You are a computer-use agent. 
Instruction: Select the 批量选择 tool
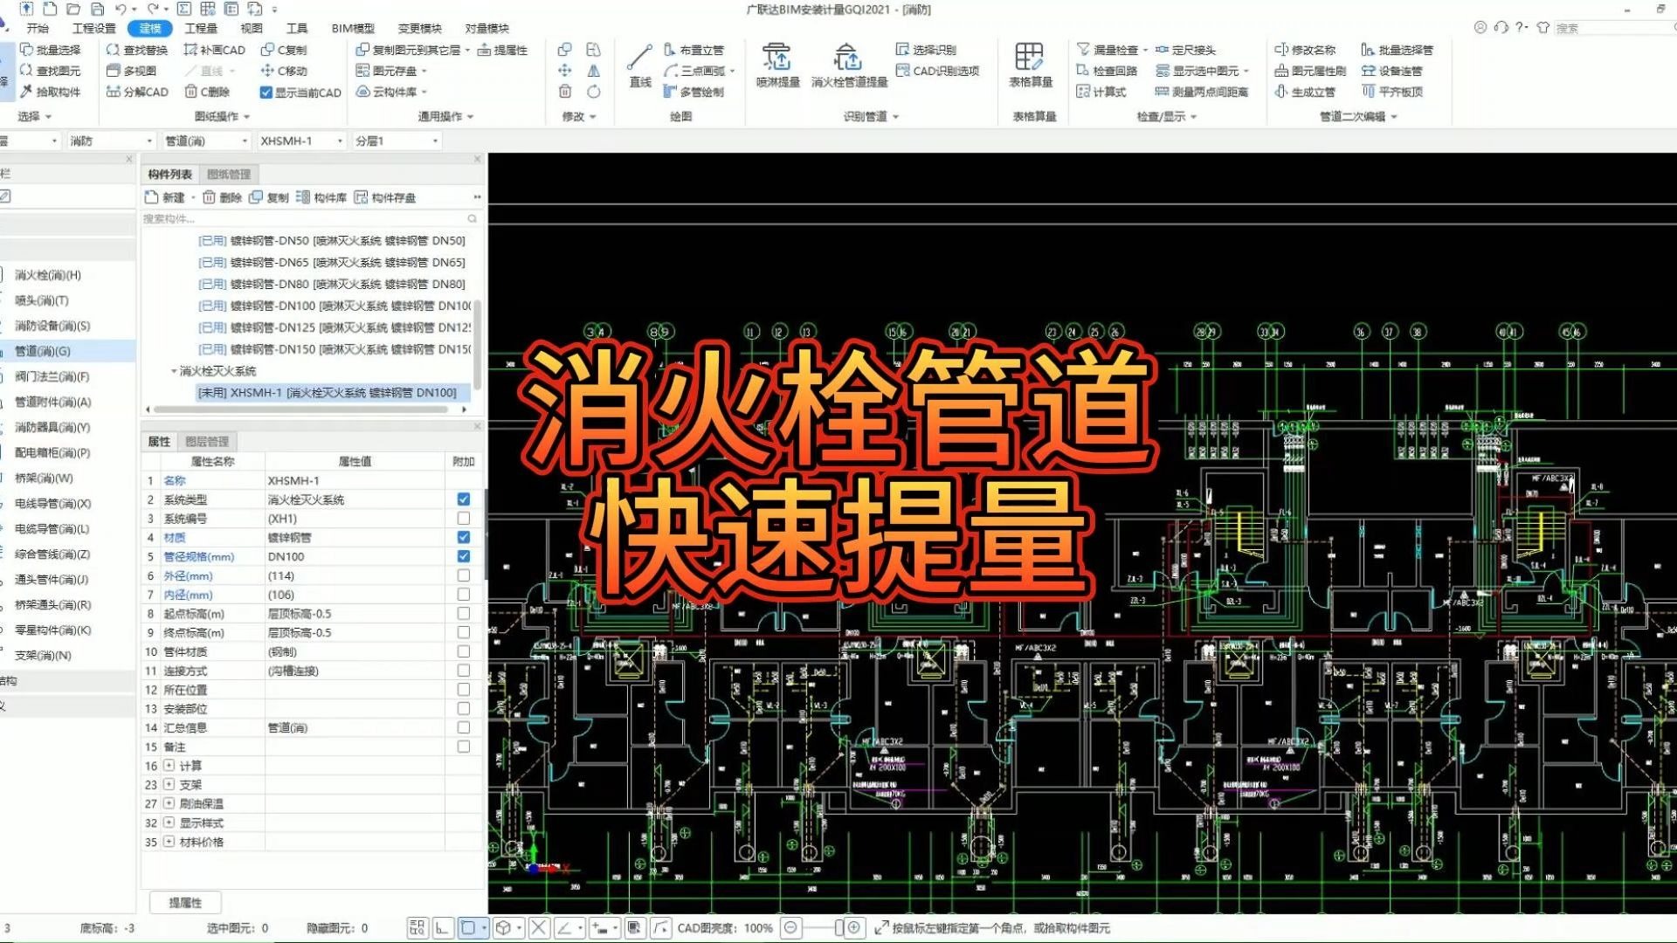(52, 50)
